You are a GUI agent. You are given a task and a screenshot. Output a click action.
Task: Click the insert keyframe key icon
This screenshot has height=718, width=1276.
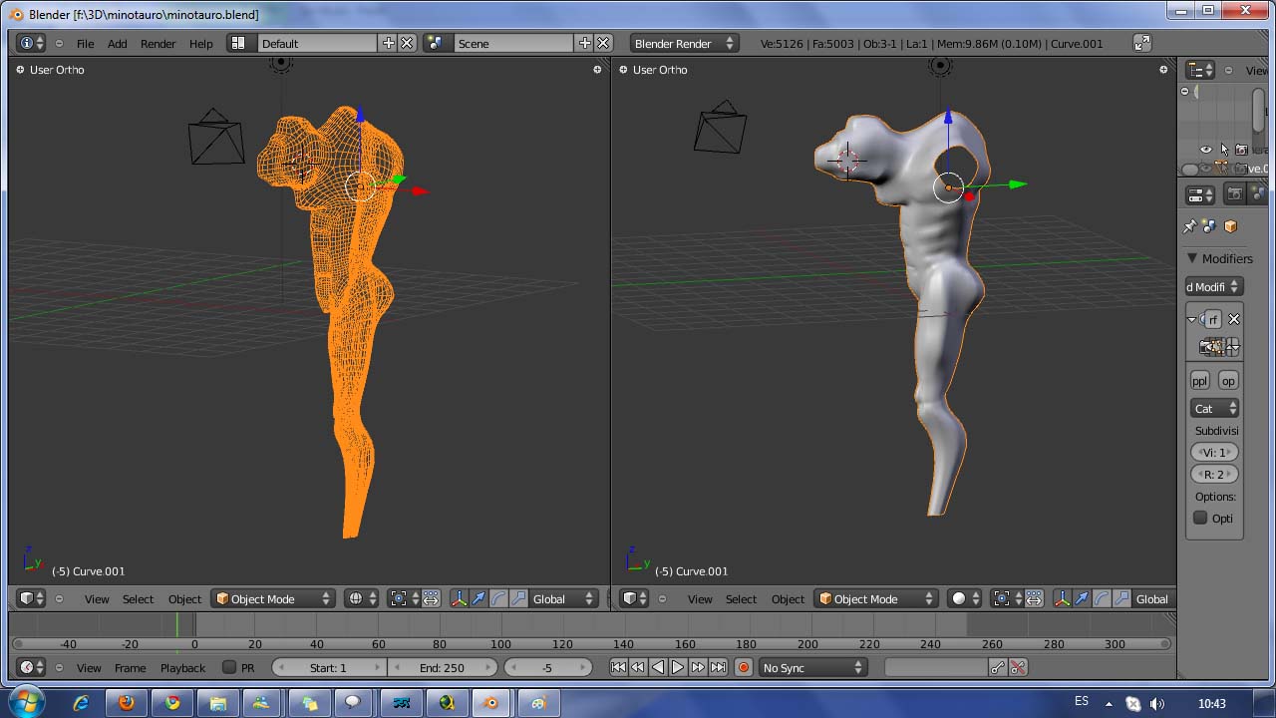[998, 668]
